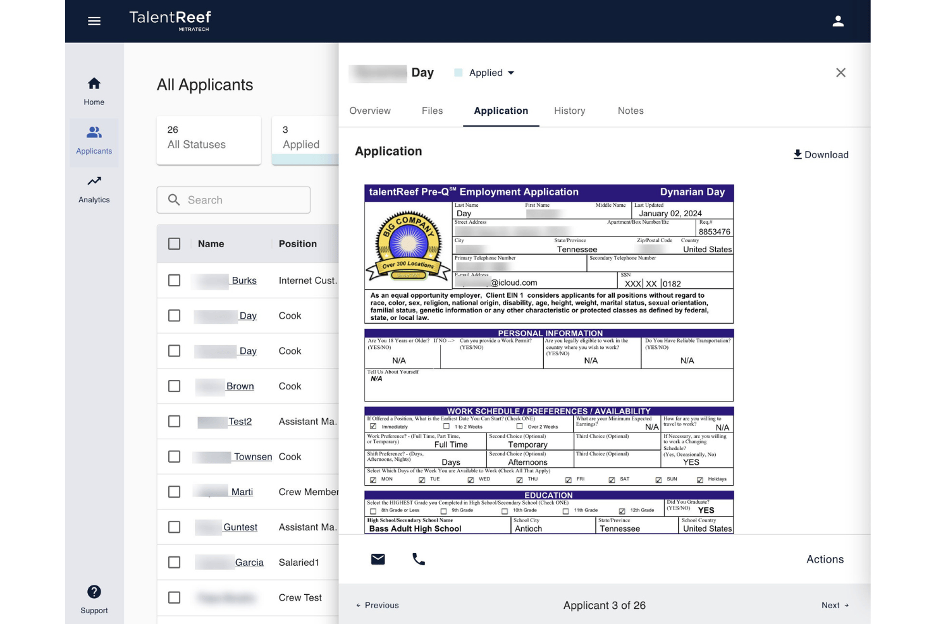936x624 pixels.
Task: Check the box for applicant Townsen
Action: pyautogui.click(x=175, y=456)
